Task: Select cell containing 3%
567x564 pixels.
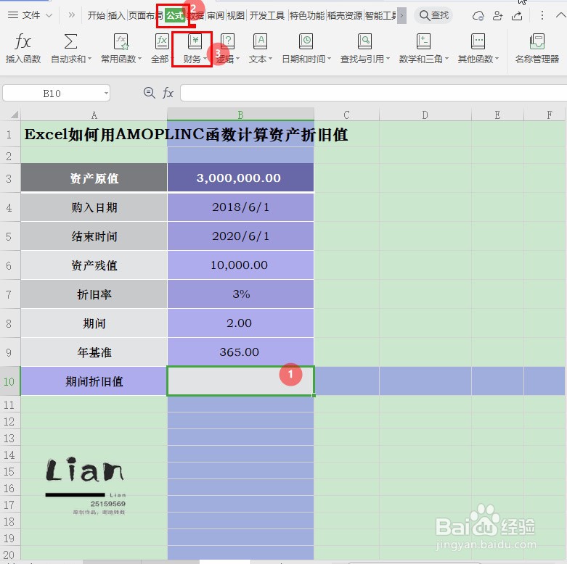Action: point(240,294)
